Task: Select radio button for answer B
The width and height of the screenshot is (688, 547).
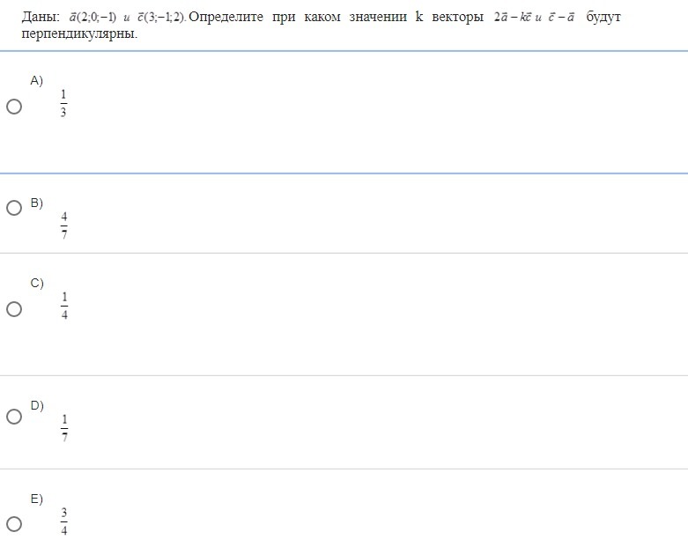Action: click(x=14, y=208)
